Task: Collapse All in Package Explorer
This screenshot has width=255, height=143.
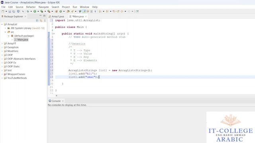Action: (x=37, y=21)
